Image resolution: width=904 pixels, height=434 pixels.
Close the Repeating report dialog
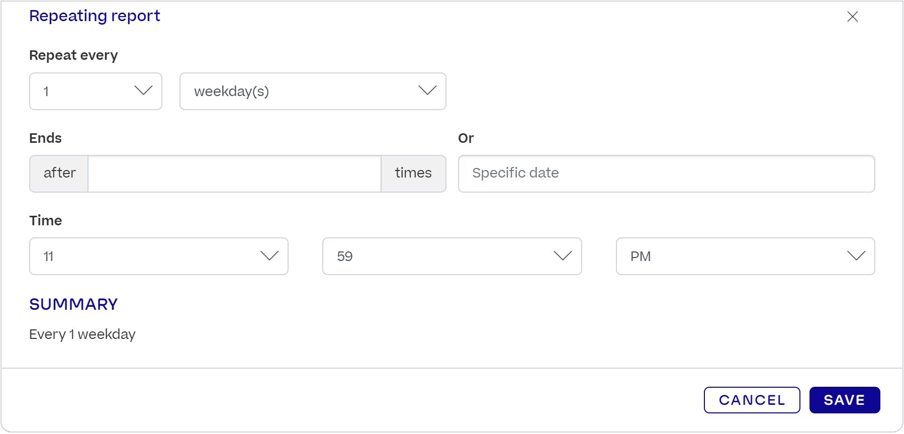[x=852, y=17]
